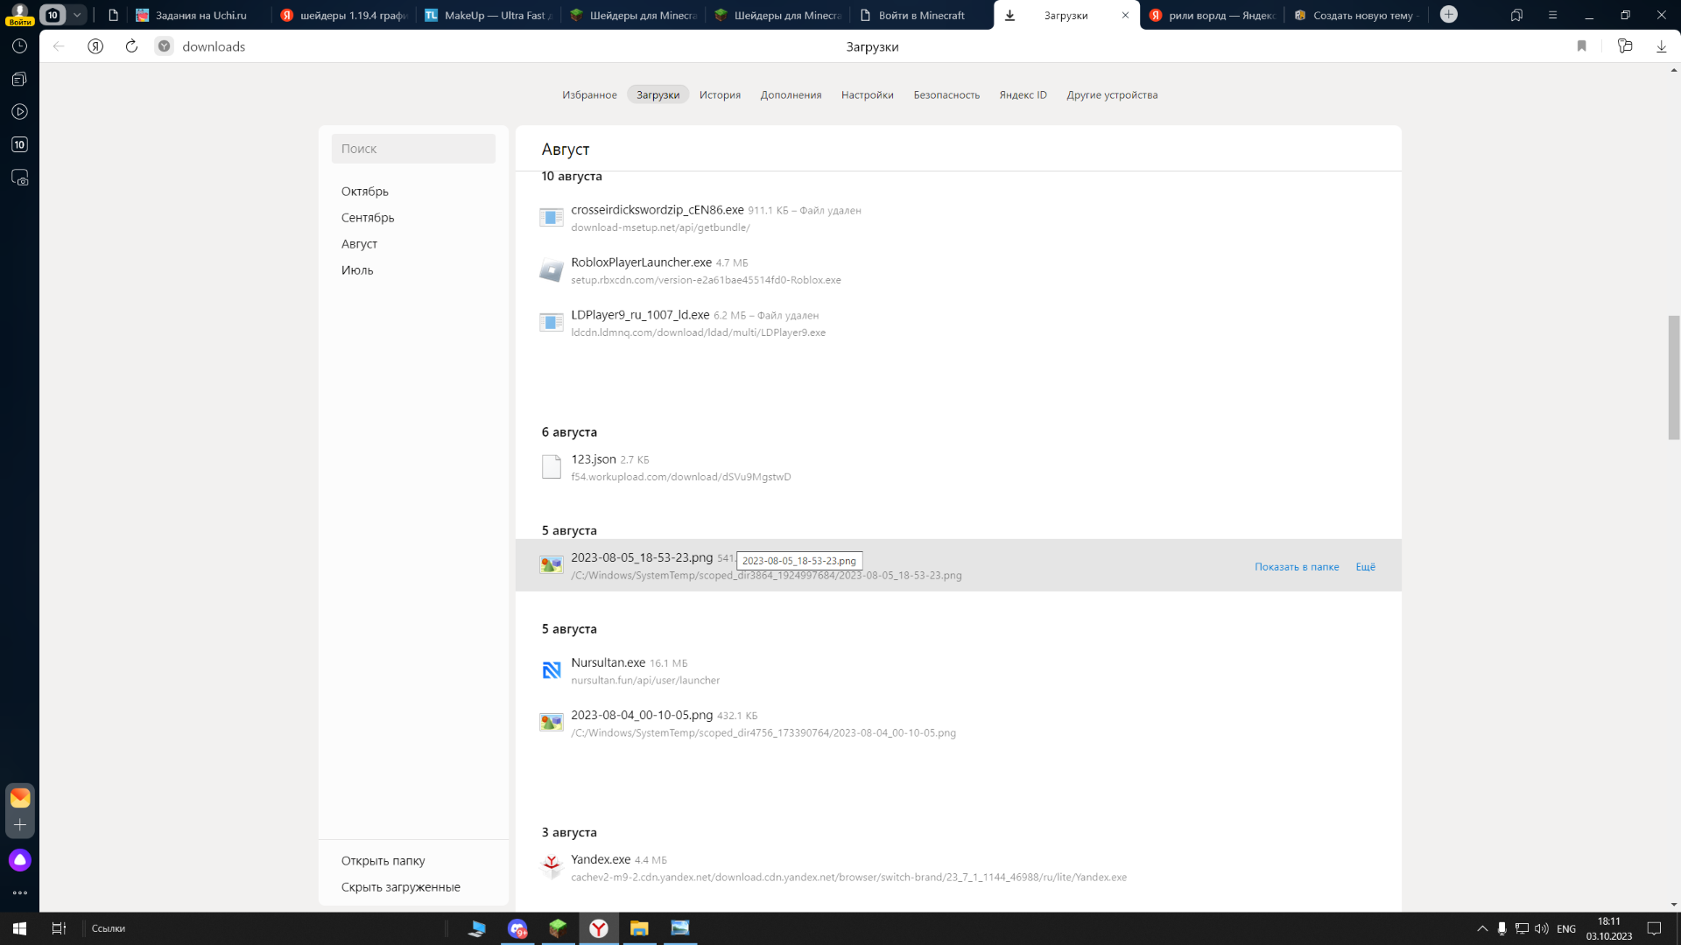
Task: Click the page vertical scrollbar thumb
Action: (1673, 378)
